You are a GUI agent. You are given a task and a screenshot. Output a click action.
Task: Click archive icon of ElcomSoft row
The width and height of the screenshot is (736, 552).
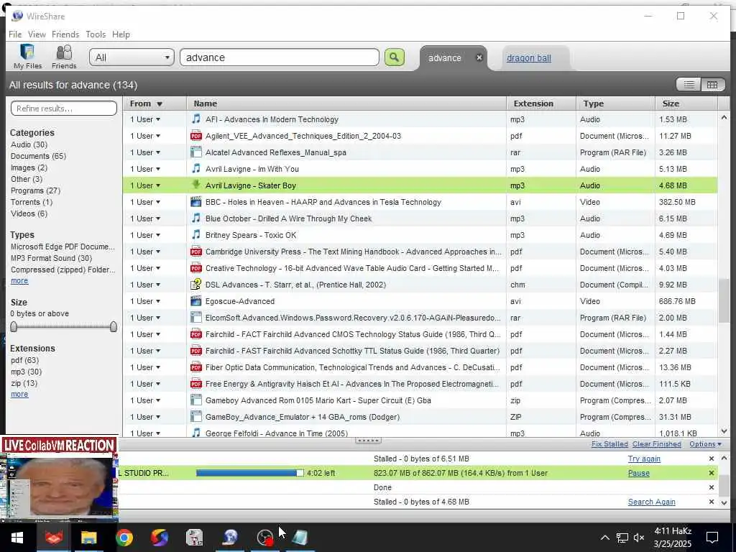196,317
